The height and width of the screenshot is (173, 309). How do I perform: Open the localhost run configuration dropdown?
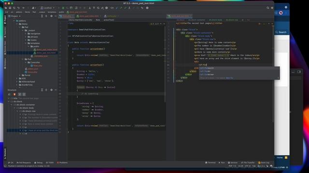tap(47, 8)
